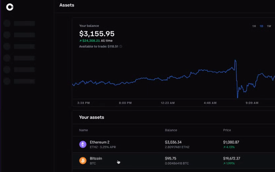Open the Ethereum 2 asset row
This screenshot has height=172, width=275.
(174, 144)
